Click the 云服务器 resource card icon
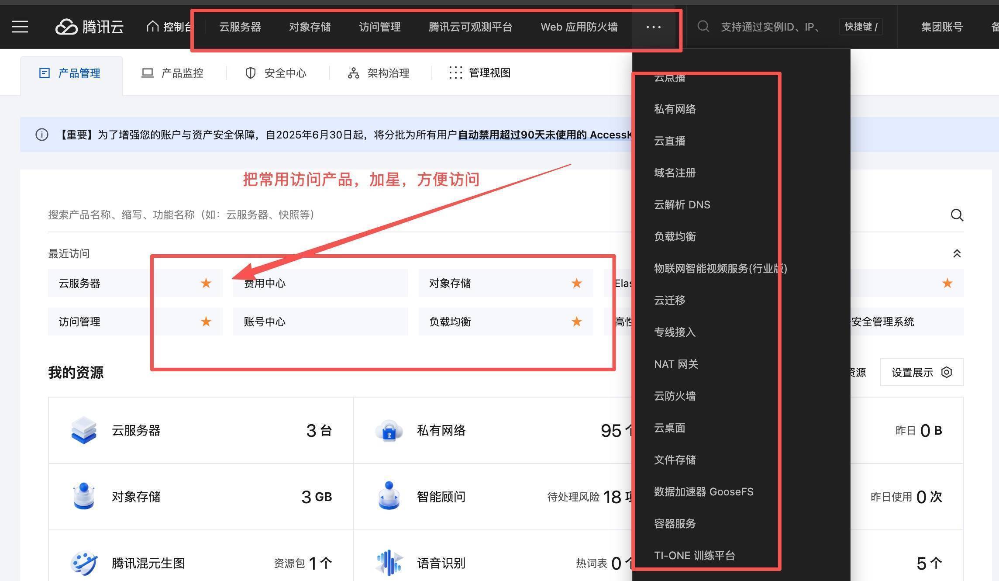This screenshot has width=999, height=581. tap(84, 430)
